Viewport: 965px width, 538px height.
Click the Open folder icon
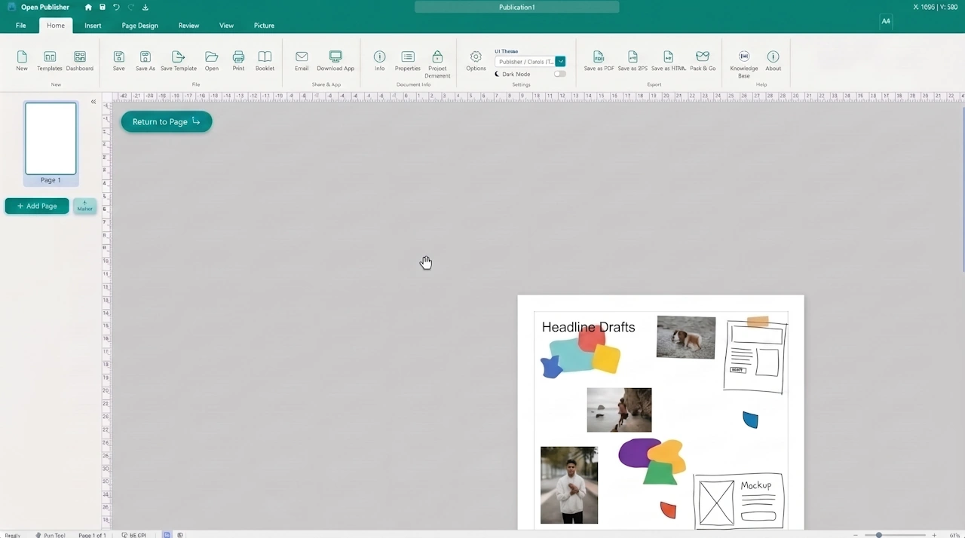pos(212,61)
